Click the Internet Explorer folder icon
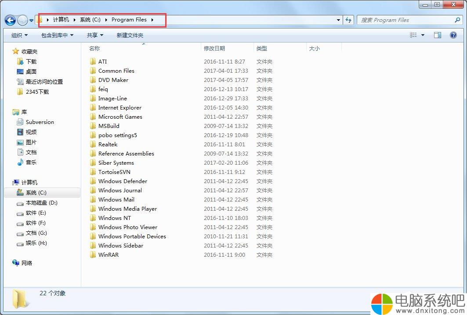This screenshot has height=315, width=467. [93, 107]
